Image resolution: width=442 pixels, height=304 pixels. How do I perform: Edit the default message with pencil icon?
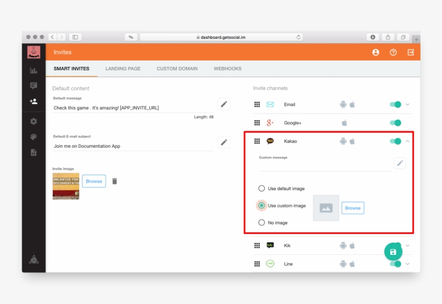tap(224, 104)
